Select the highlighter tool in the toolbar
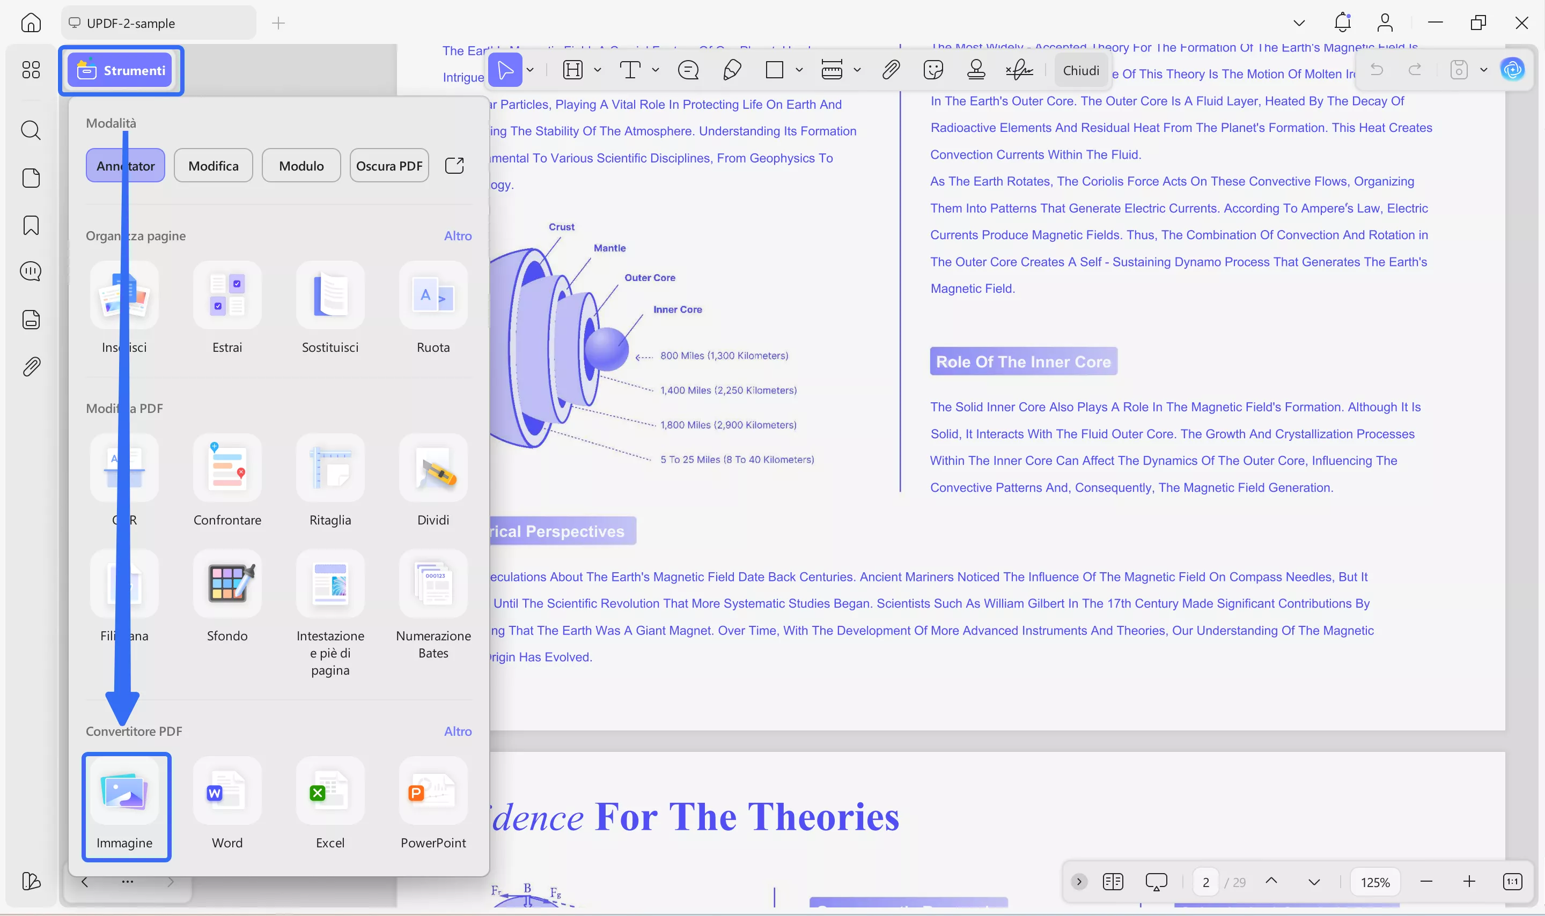1545x916 pixels. pyautogui.click(x=573, y=70)
